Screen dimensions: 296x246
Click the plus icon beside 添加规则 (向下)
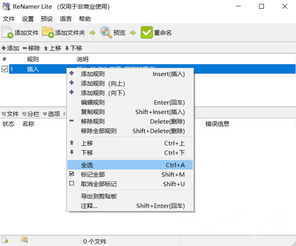tap(72, 92)
